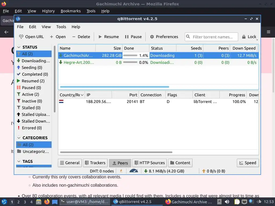Open qBittorrent Tools menu
This screenshot has height=206, width=275.
click(x=61, y=27)
